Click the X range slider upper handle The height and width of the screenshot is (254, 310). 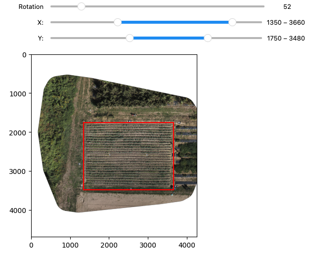[x=232, y=22]
